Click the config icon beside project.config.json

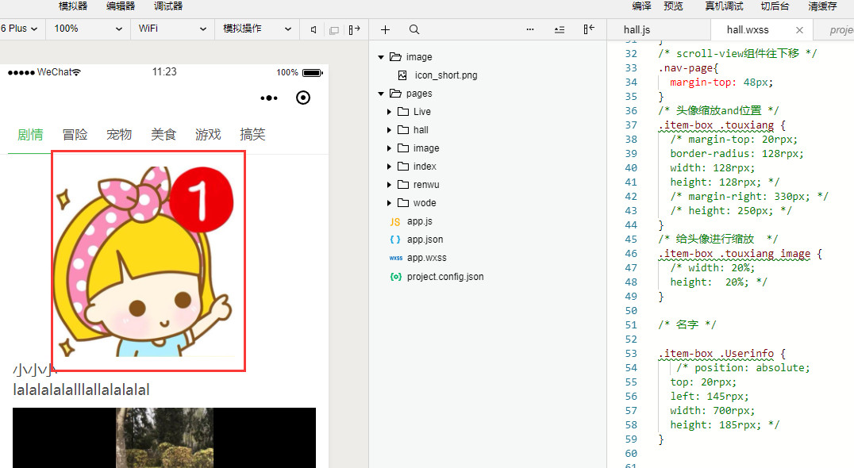tap(396, 277)
